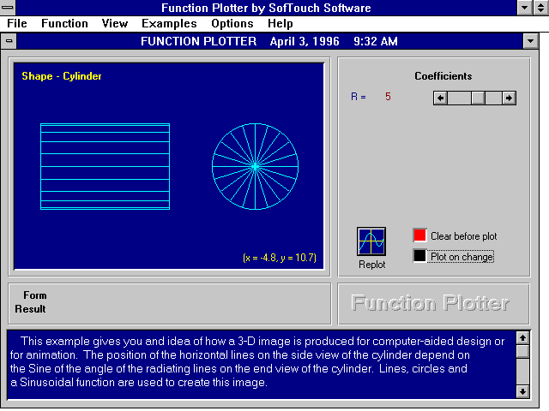Open the View menu
This screenshot has width=549, height=411.
(114, 24)
